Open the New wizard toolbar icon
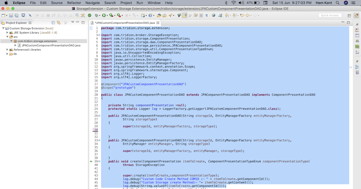The image size is (361, 189). click(x=3, y=15)
